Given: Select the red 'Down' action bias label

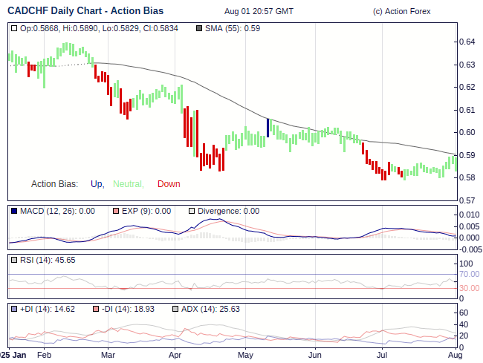Looking at the screenshot, I should 169,184.
